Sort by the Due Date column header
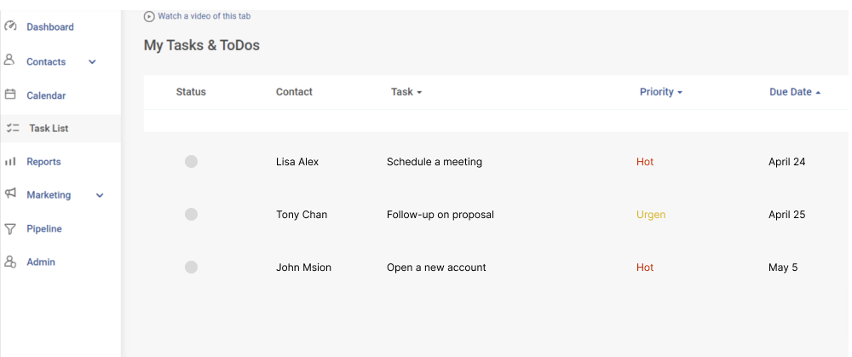This screenshot has height=357, width=852. coord(795,92)
